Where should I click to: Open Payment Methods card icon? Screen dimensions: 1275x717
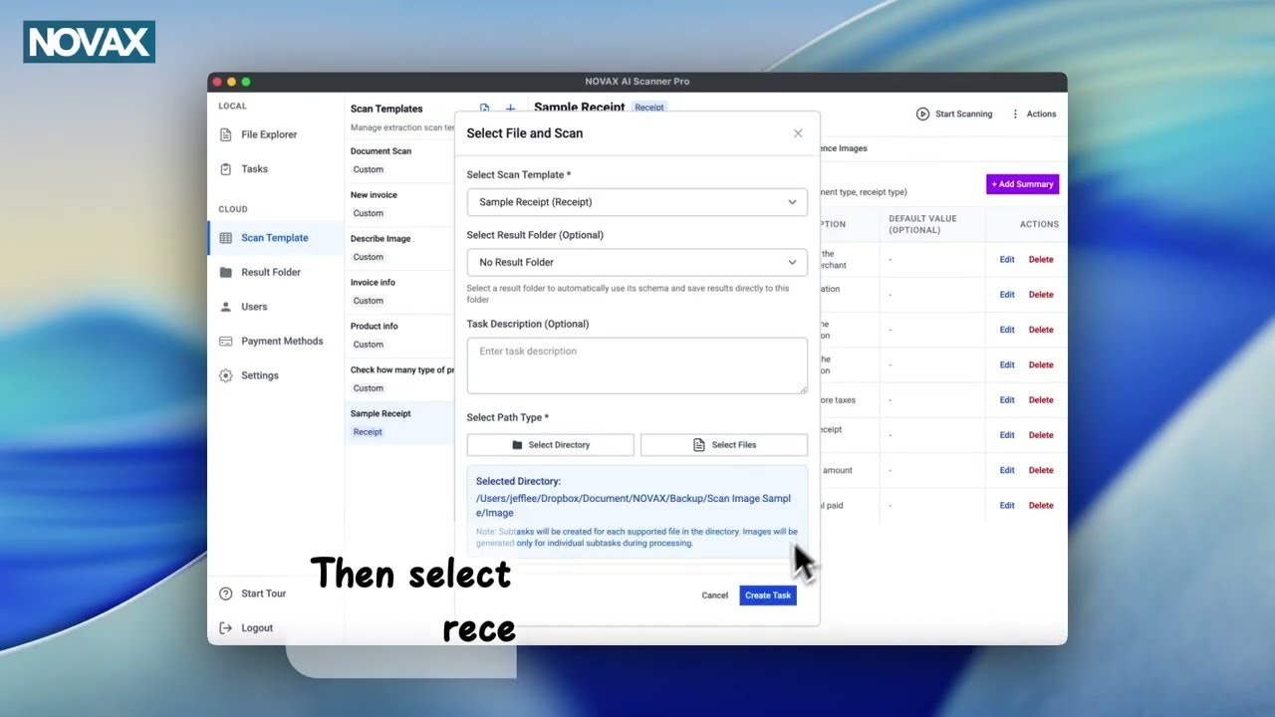(x=225, y=341)
